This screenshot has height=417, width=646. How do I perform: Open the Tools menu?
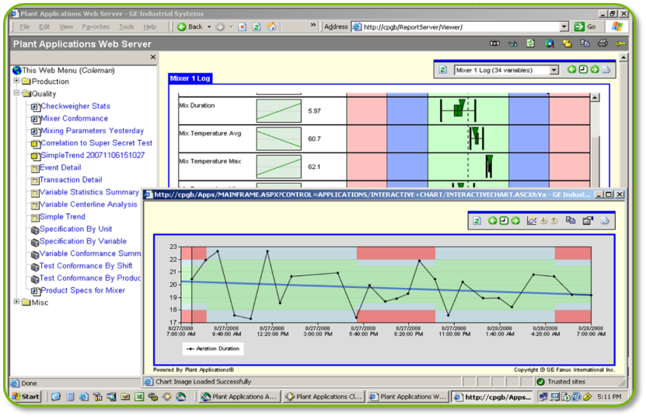click(127, 26)
